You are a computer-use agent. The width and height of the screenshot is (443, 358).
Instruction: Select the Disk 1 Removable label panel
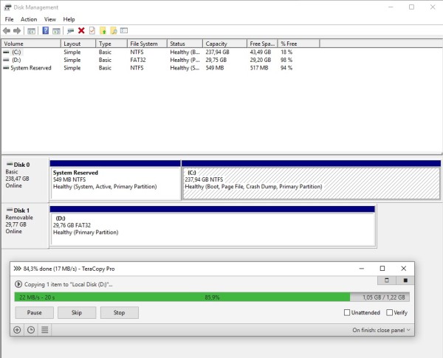25,225
